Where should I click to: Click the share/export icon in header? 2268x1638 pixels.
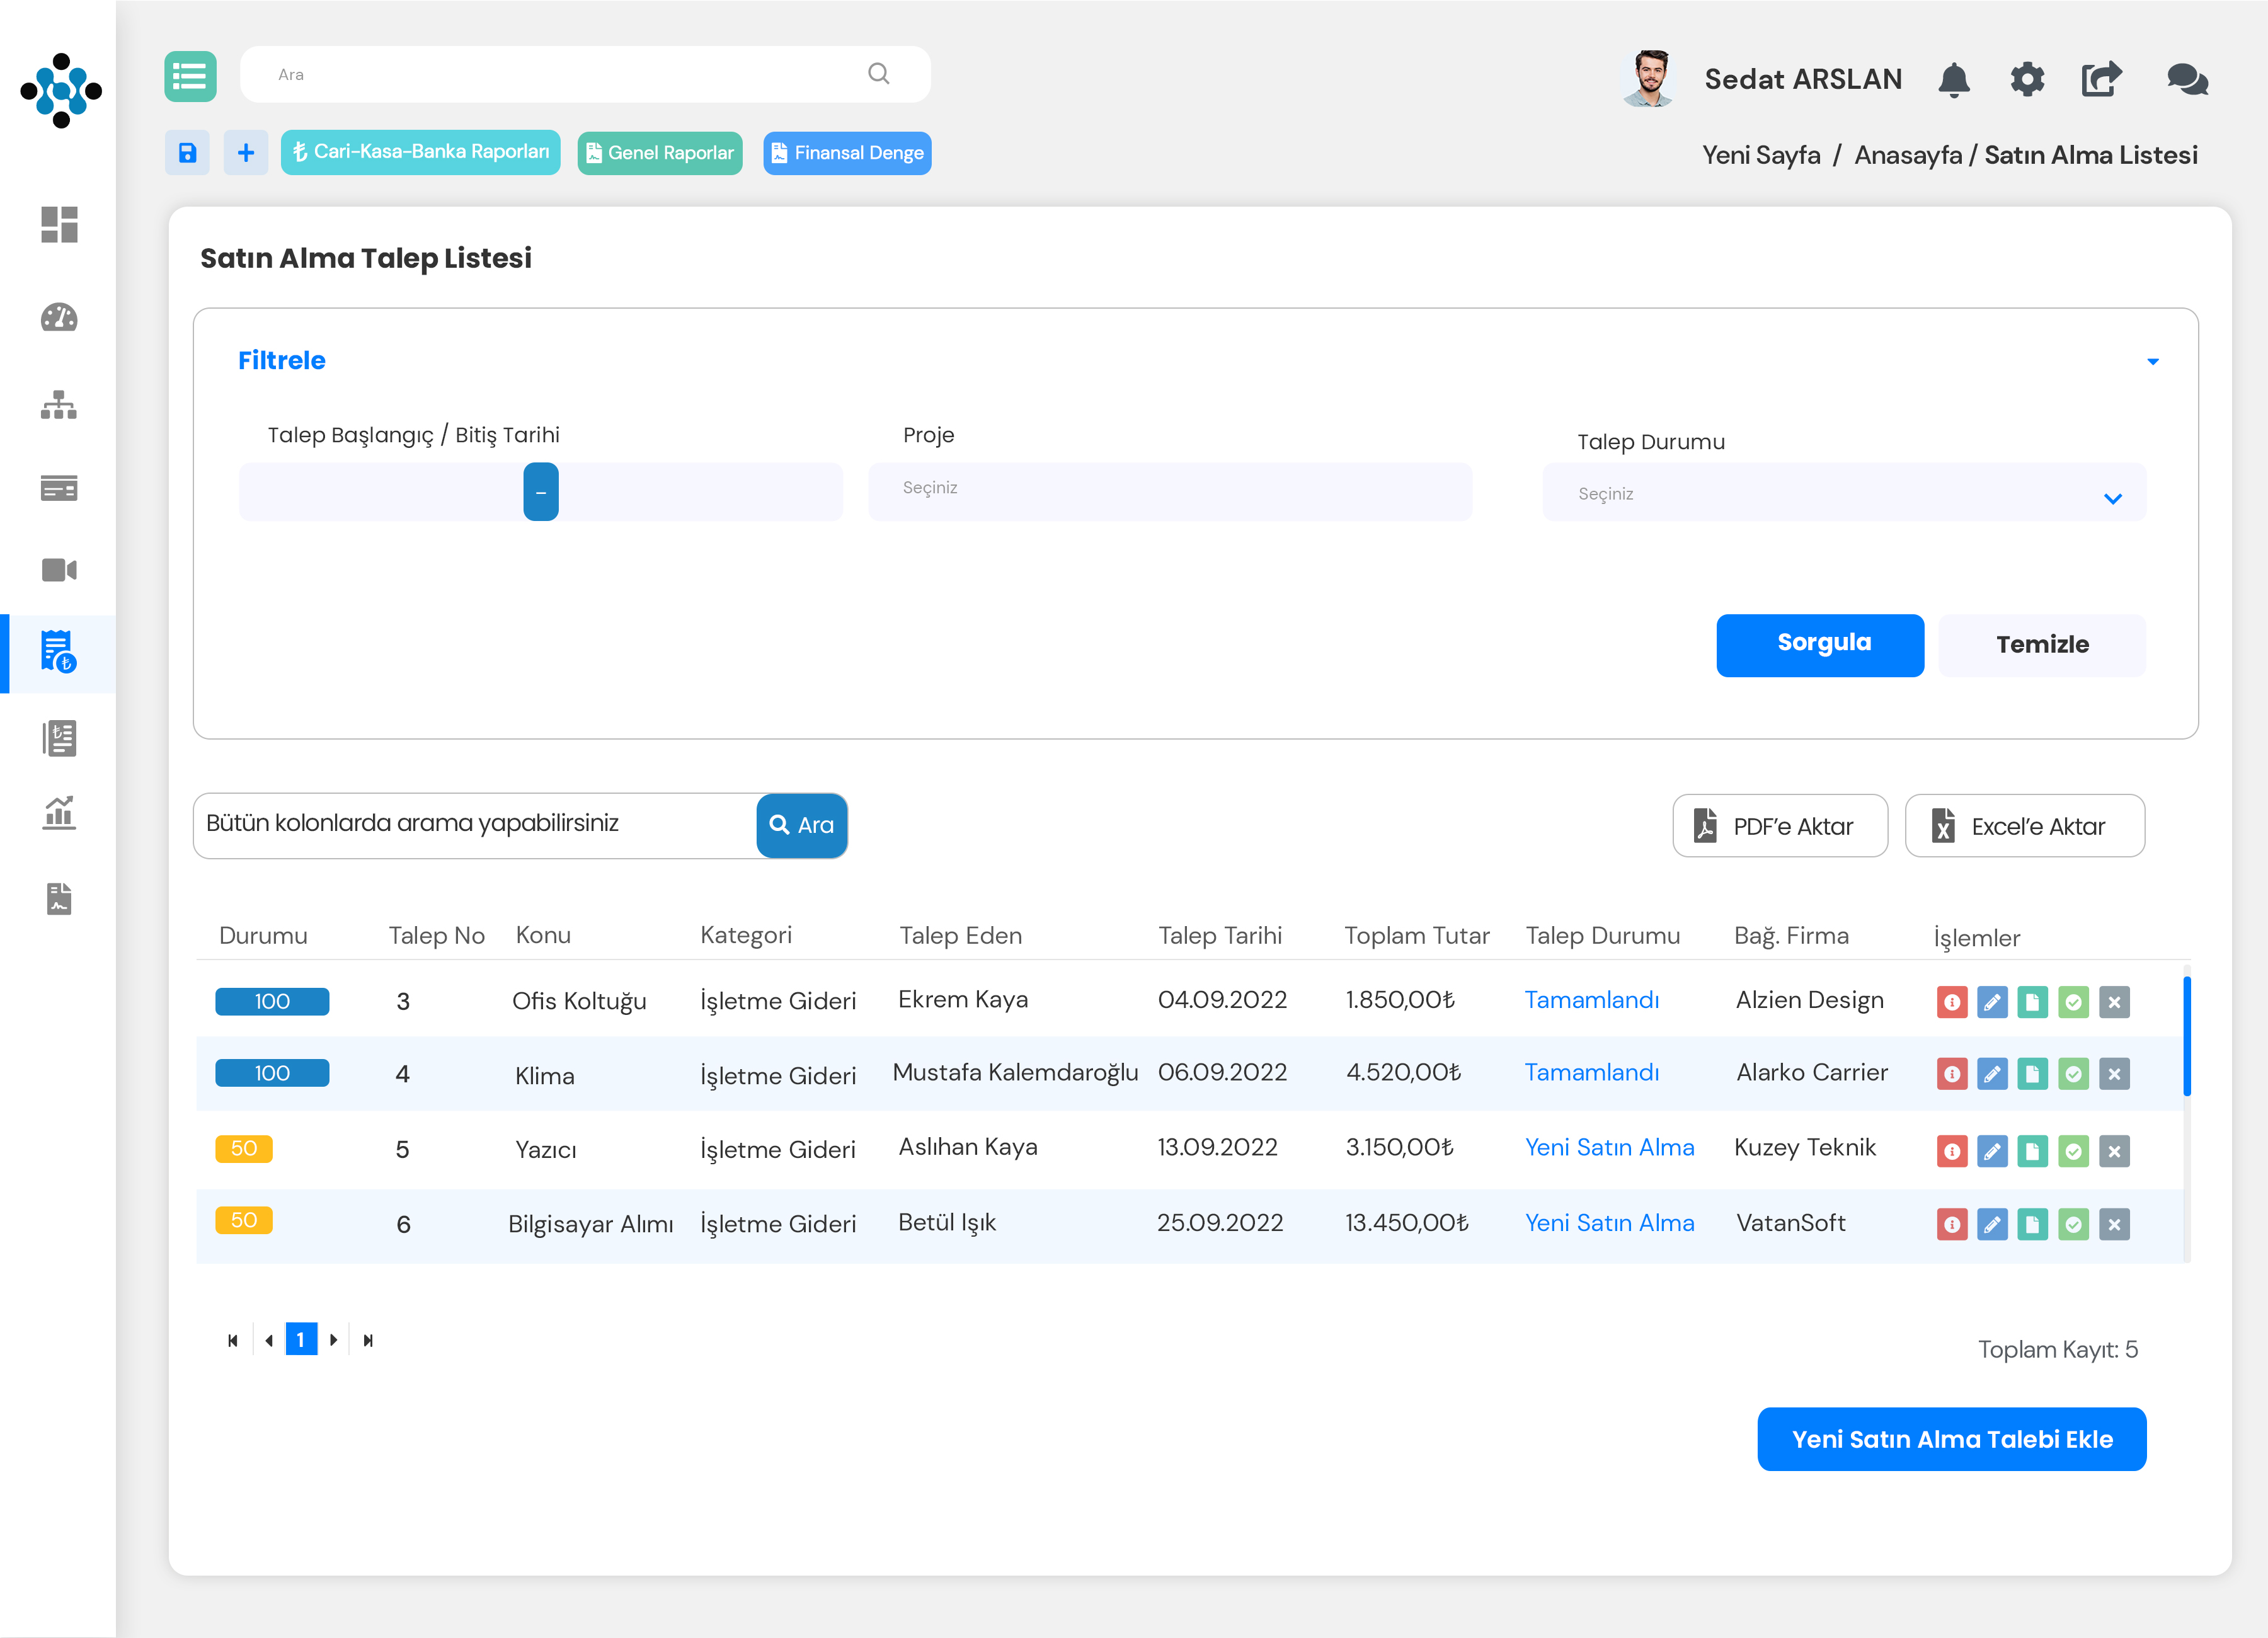pyautogui.click(x=2101, y=79)
